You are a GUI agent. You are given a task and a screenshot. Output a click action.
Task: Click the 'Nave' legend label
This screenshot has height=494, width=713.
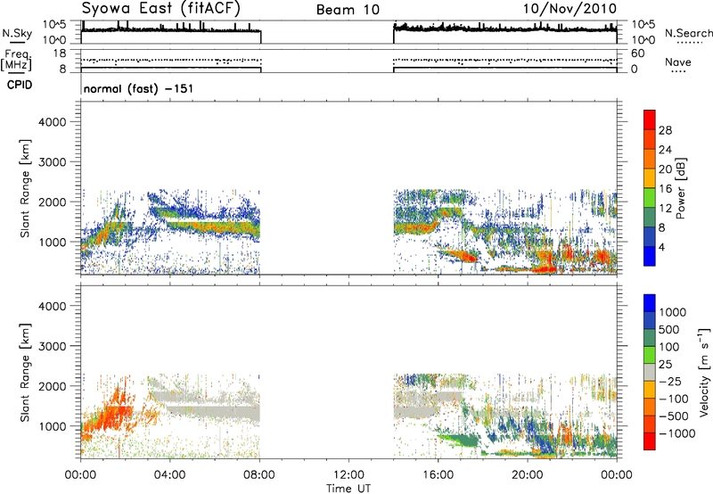pyautogui.click(x=678, y=62)
